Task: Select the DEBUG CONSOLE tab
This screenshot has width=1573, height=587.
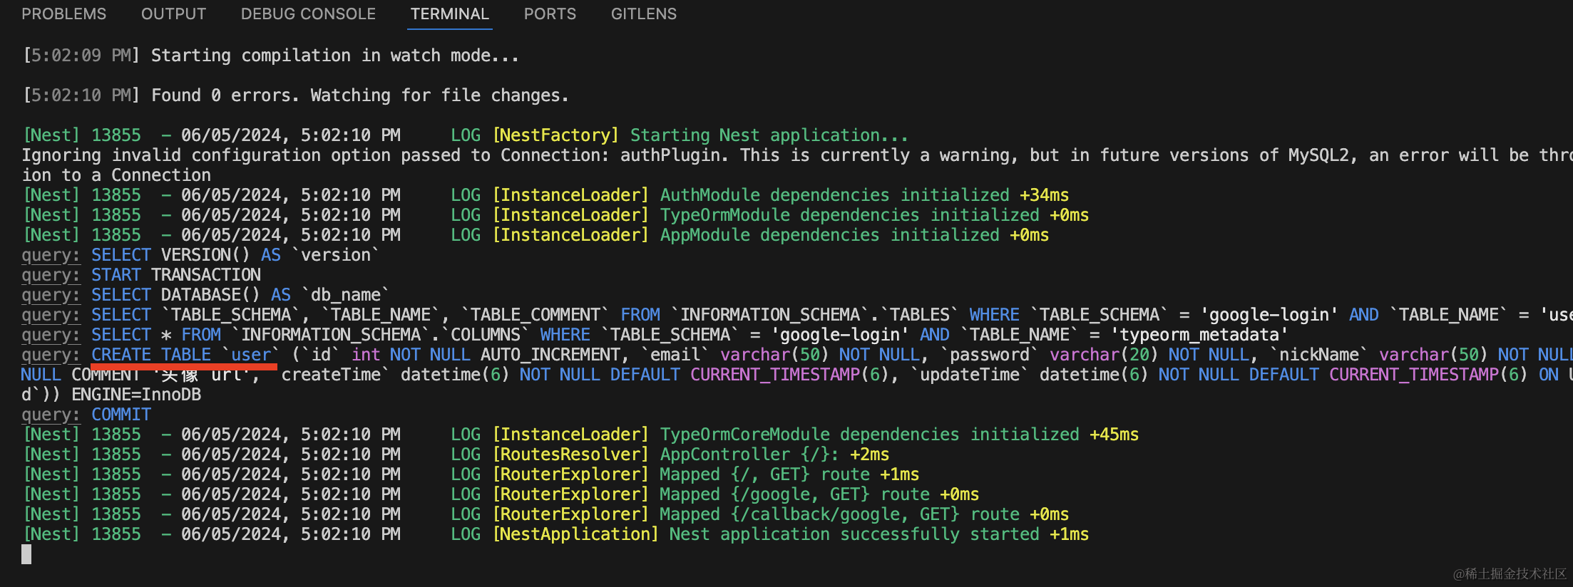Action: coord(308,14)
